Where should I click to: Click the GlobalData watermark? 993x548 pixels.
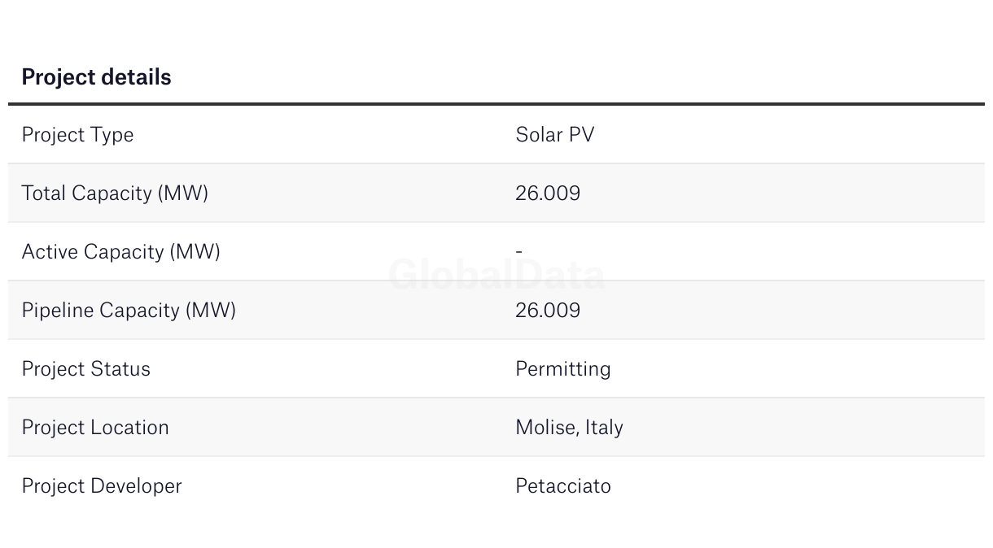(x=496, y=275)
